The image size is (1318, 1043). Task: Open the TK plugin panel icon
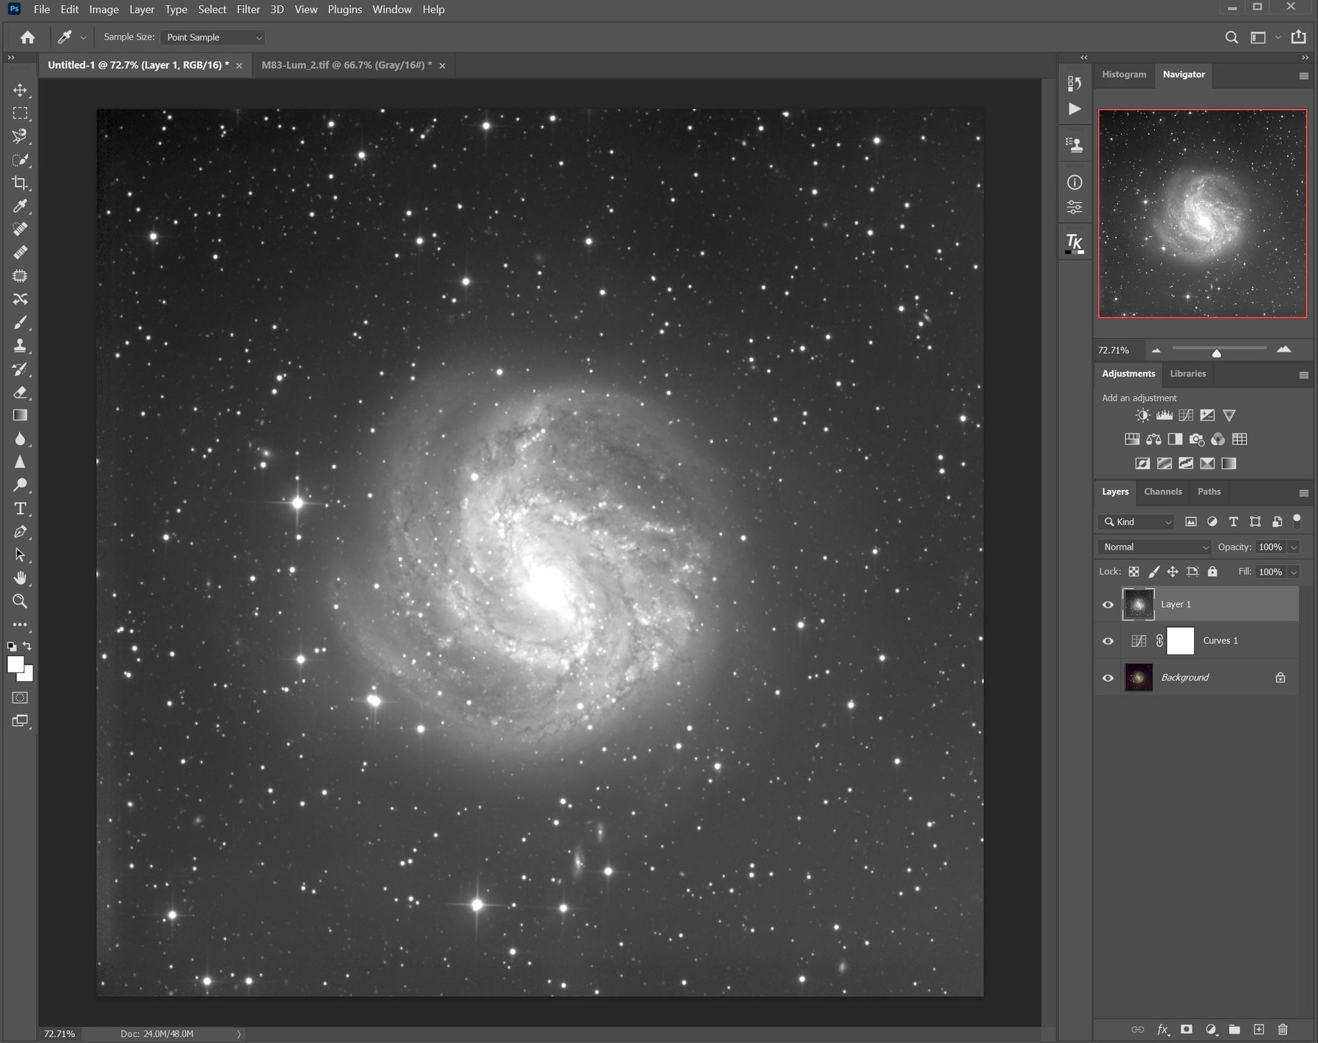tap(1074, 243)
